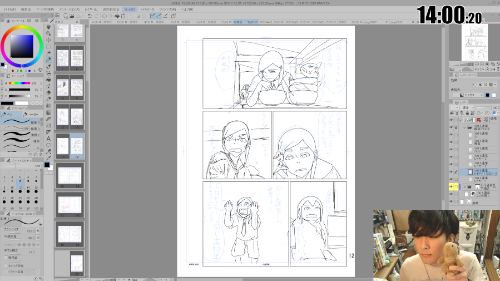Select the Eyedropper tool

[x=48, y=158]
